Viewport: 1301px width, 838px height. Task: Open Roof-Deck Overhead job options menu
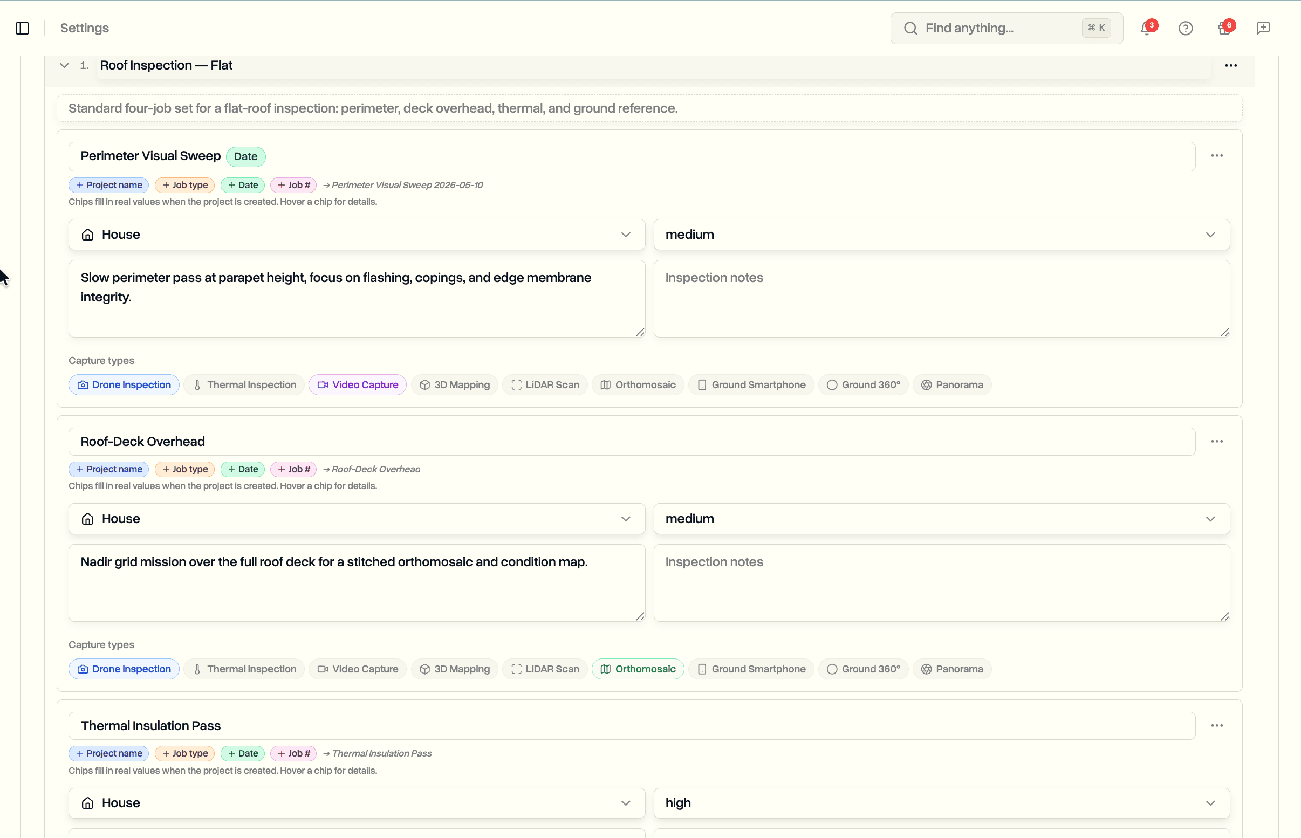[x=1217, y=441]
